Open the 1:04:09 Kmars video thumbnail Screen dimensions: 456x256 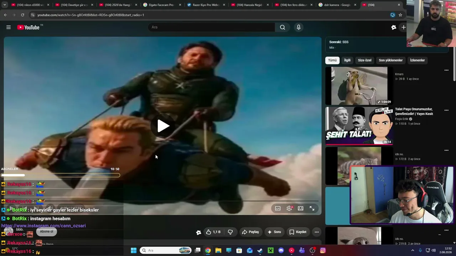pyautogui.click(x=359, y=86)
